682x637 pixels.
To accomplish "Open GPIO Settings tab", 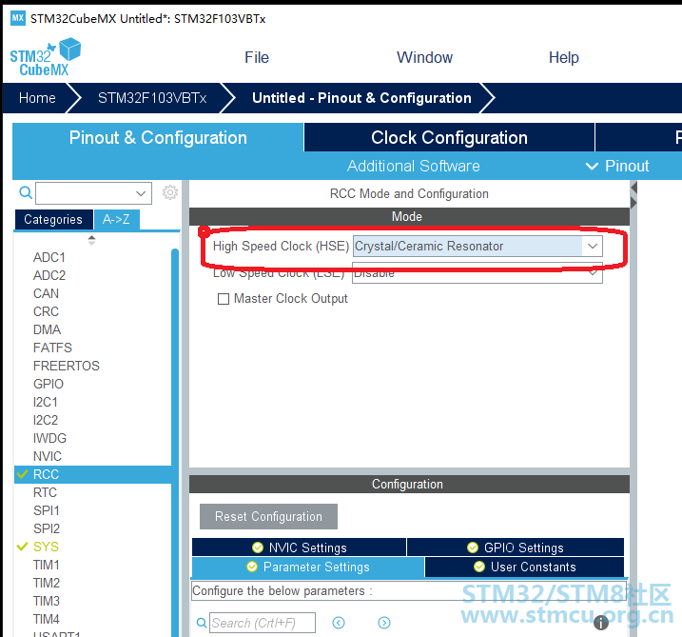I will coord(516,547).
